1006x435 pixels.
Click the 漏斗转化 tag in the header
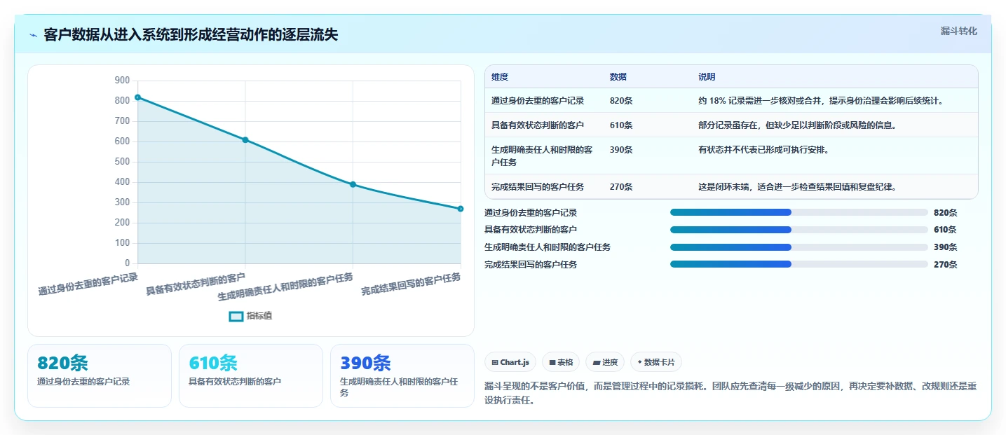(958, 31)
